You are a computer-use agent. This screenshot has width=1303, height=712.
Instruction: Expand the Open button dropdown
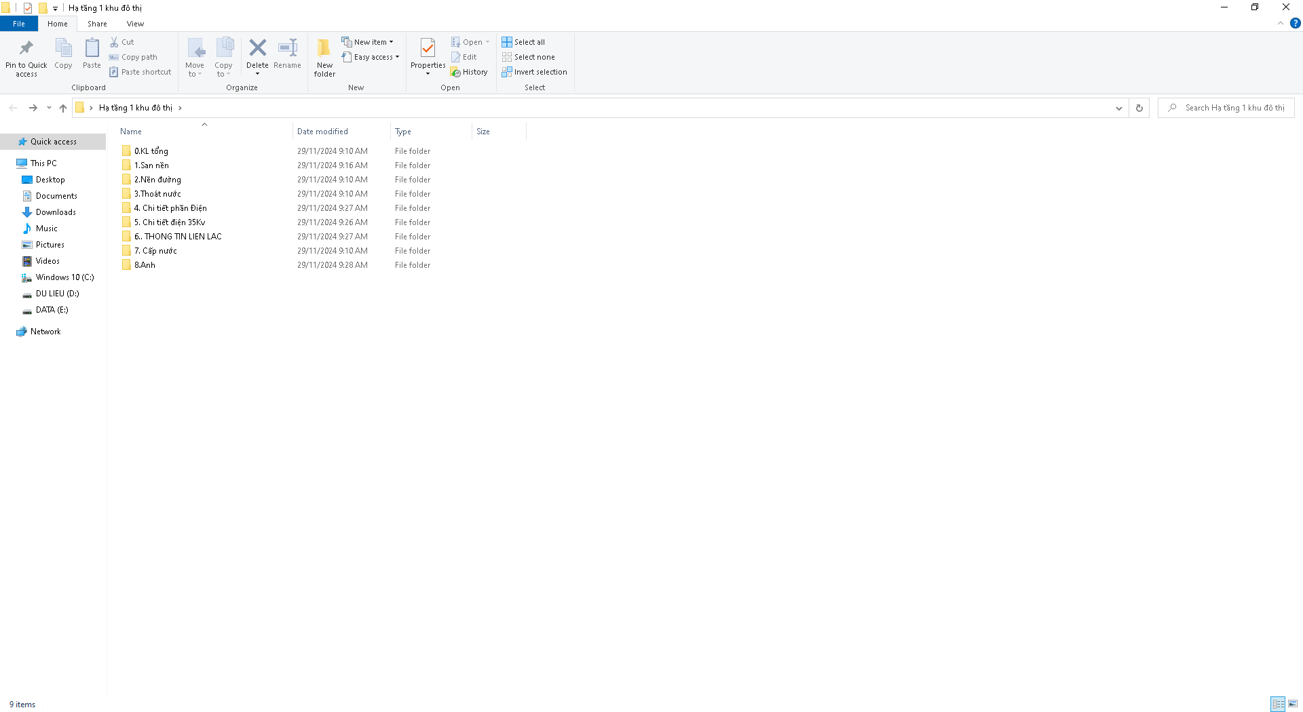coord(487,42)
